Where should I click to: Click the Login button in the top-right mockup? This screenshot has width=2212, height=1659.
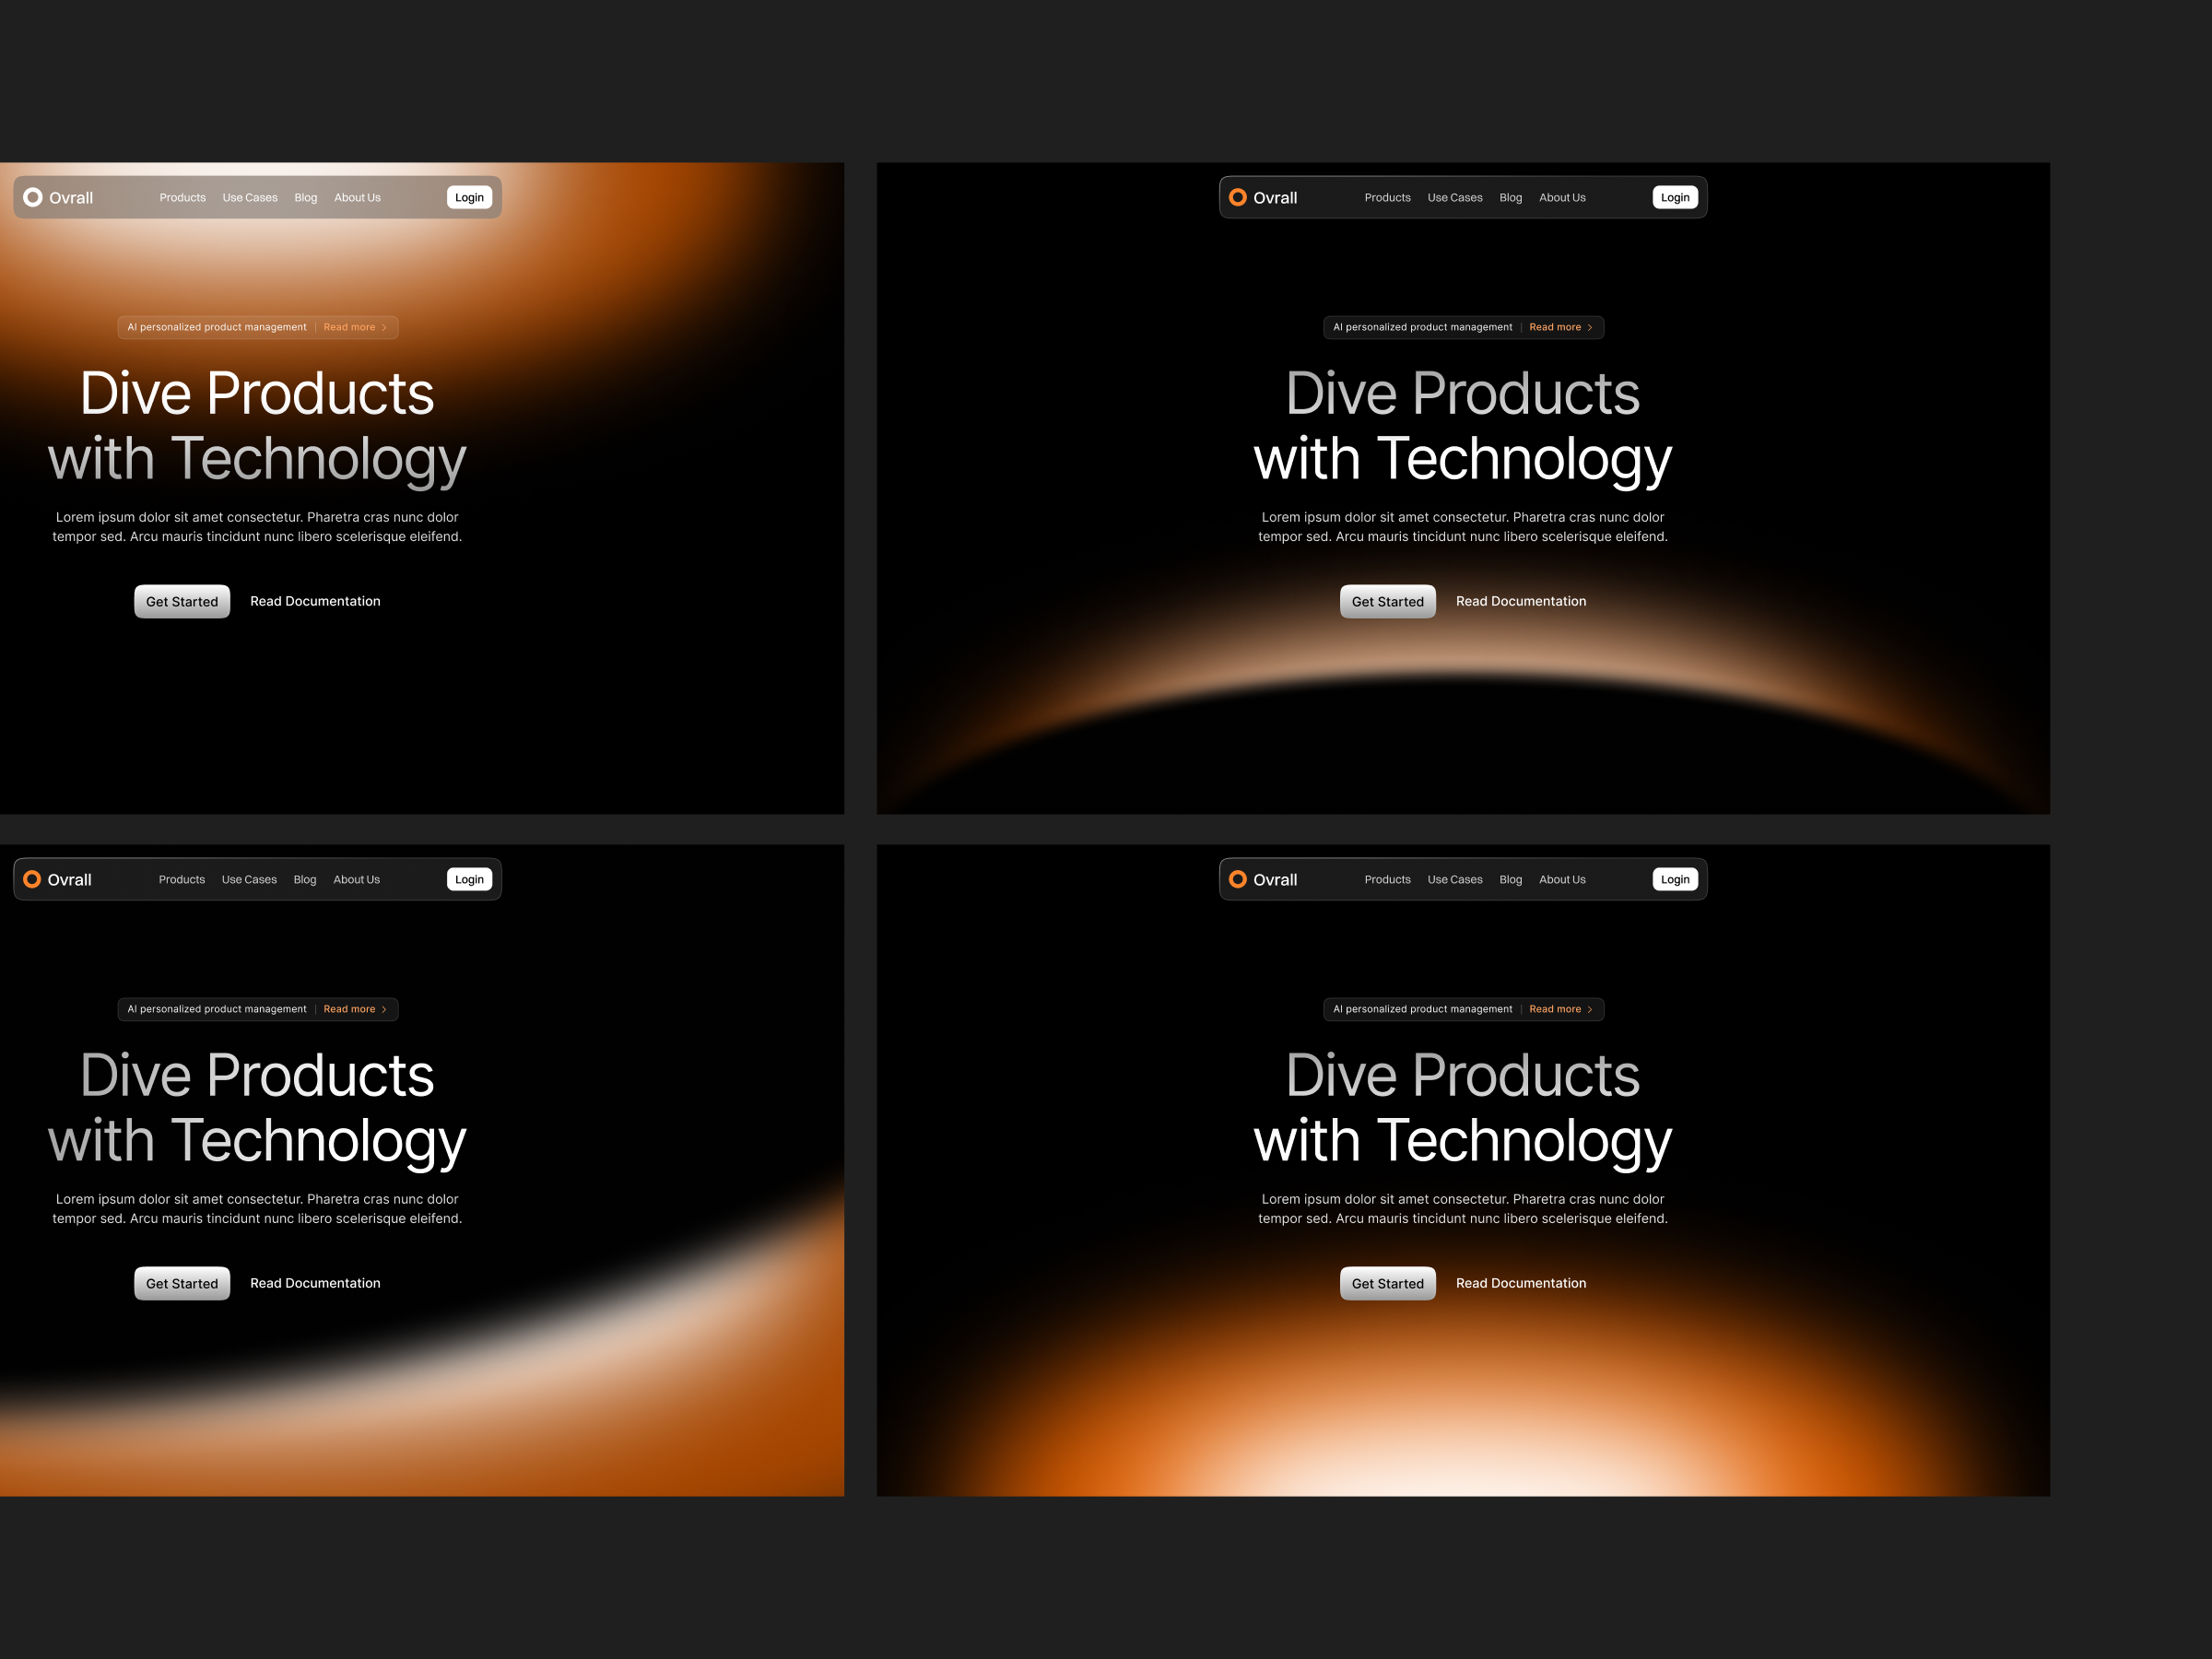click(x=1675, y=197)
